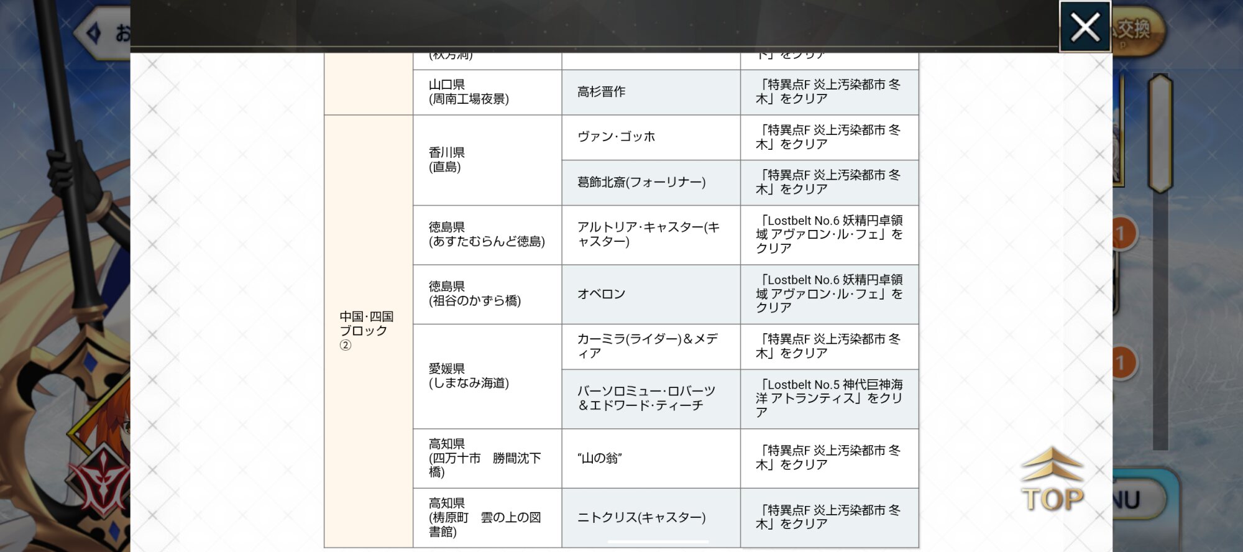
Task: Select the 高知県 (梼原町 雲の上の図書館) location cell
Action: [487, 518]
